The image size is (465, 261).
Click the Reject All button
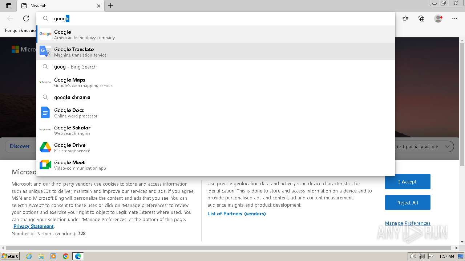pos(408,203)
